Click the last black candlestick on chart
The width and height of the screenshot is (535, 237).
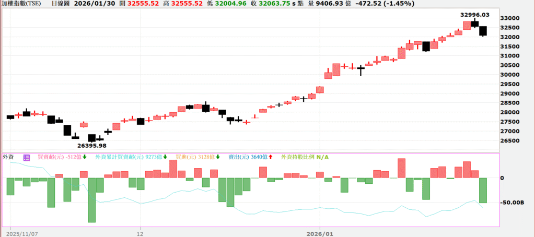pyautogui.click(x=483, y=31)
